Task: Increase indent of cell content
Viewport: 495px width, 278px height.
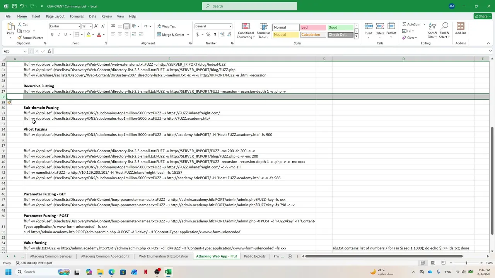Action: click(141, 34)
